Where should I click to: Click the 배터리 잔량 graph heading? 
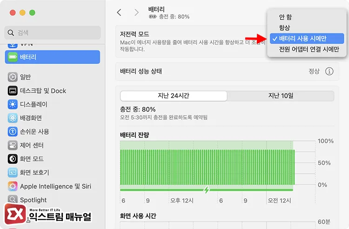pos(134,135)
